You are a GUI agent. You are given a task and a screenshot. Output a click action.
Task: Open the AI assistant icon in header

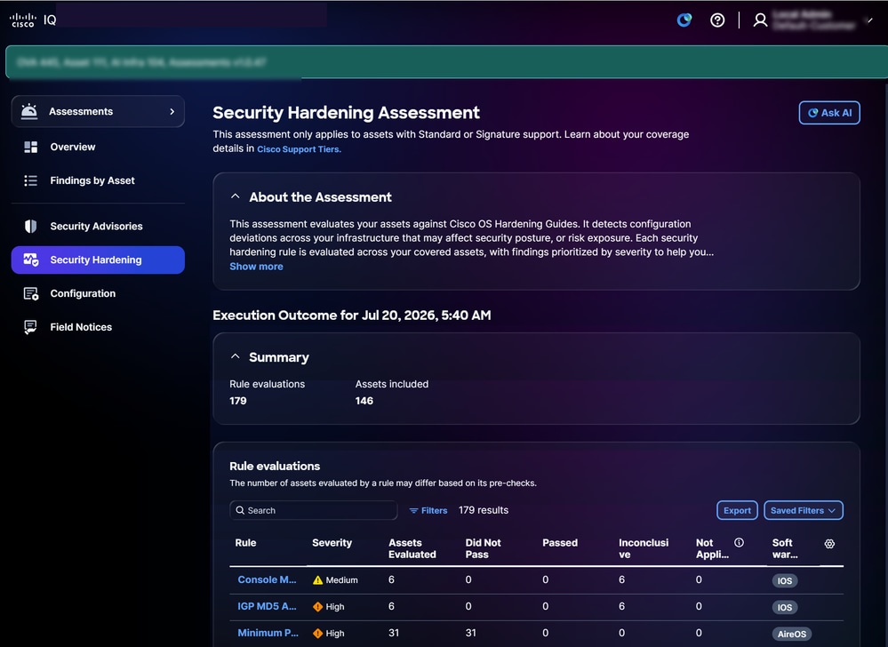tap(684, 20)
